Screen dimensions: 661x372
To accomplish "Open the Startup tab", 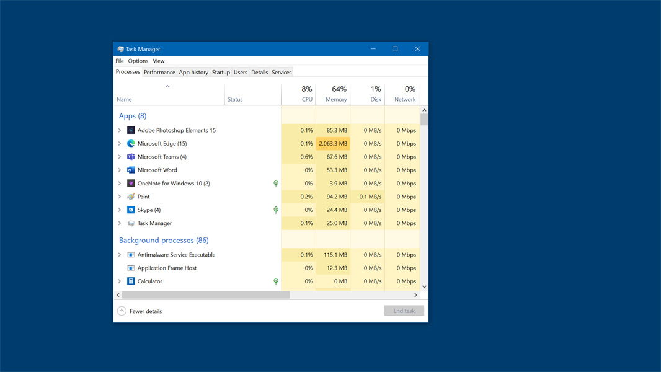I will point(221,73).
